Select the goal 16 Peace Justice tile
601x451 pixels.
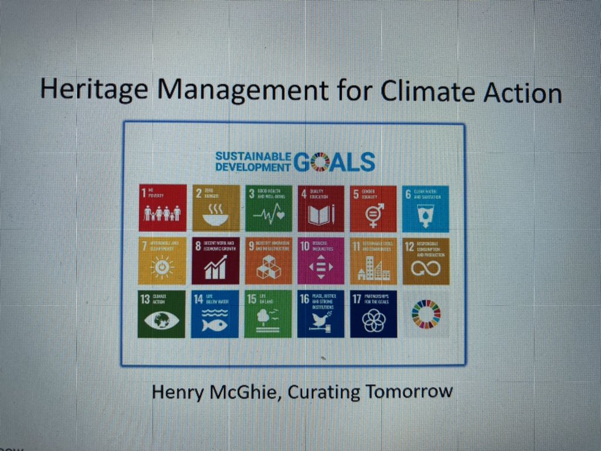pyautogui.click(x=321, y=314)
